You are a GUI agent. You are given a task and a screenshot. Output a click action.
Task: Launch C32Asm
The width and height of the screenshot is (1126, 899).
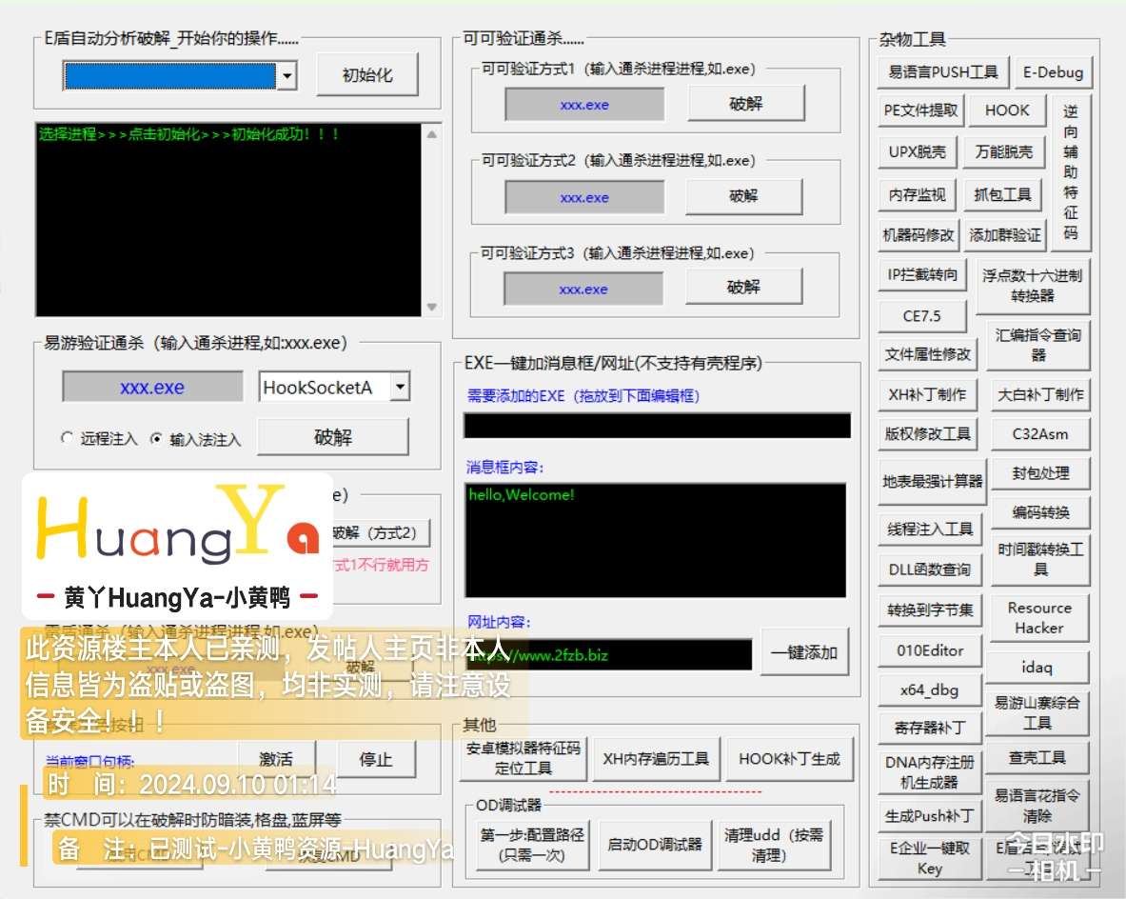click(x=1040, y=434)
